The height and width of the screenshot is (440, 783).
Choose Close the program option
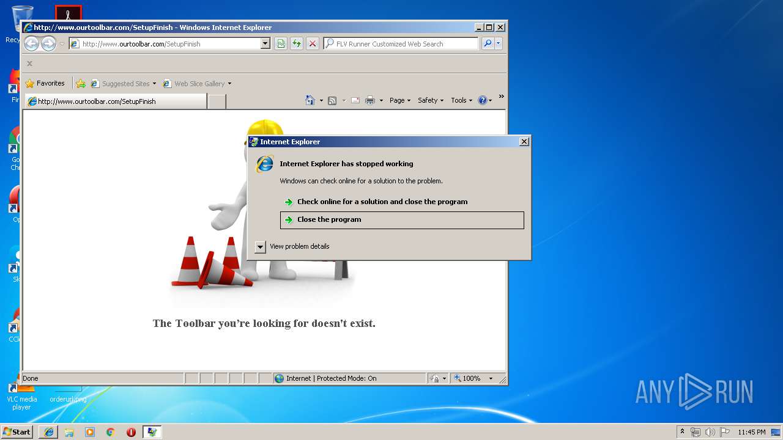point(402,220)
